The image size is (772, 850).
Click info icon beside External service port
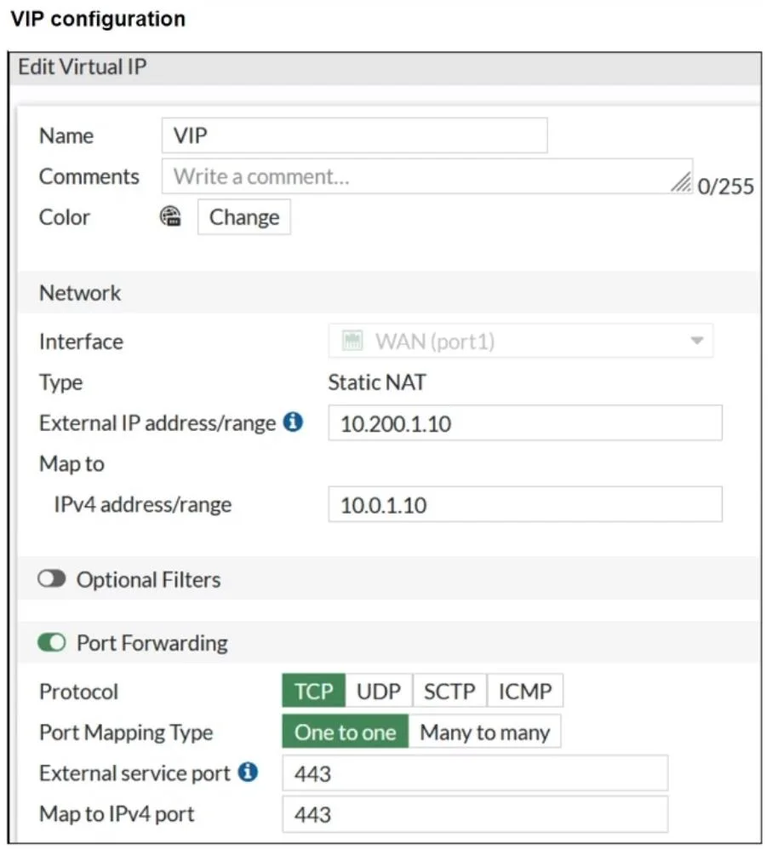point(249,772)
